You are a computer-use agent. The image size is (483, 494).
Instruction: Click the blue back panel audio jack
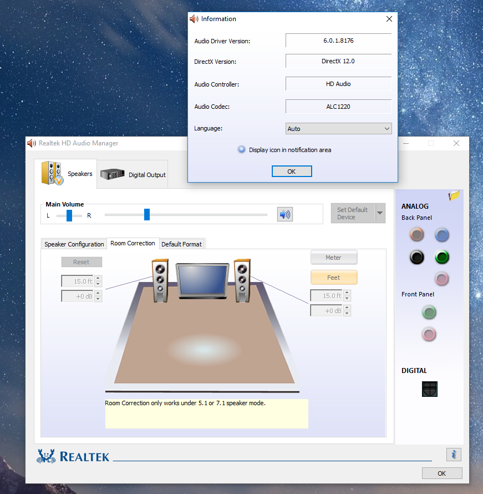coord(441,235)
